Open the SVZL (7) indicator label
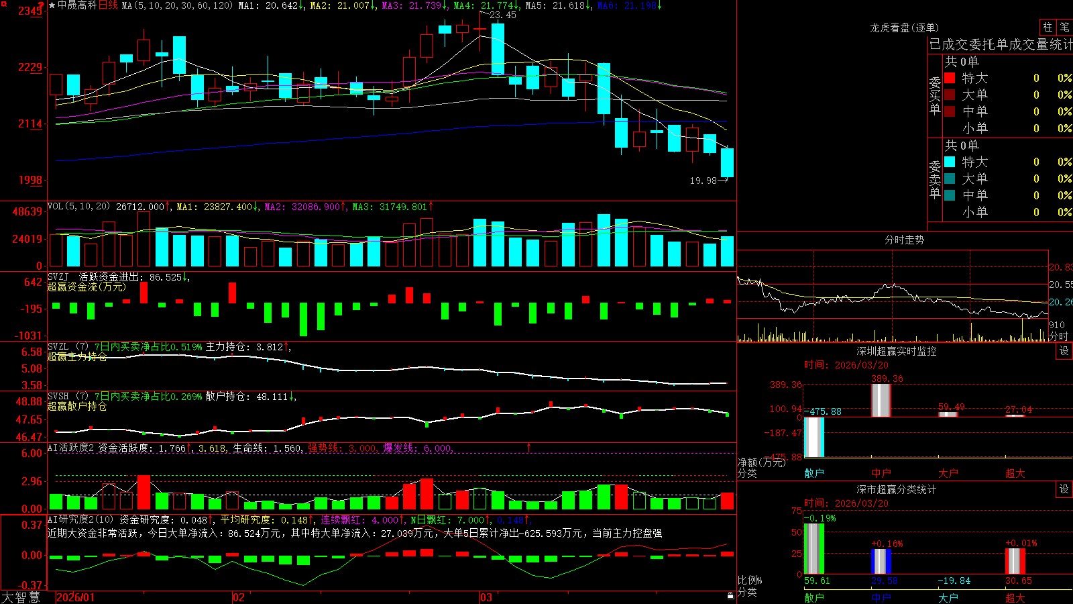 click(68, 347)
